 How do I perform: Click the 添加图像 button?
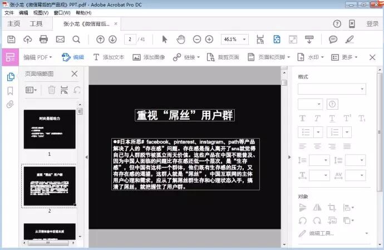149,57
